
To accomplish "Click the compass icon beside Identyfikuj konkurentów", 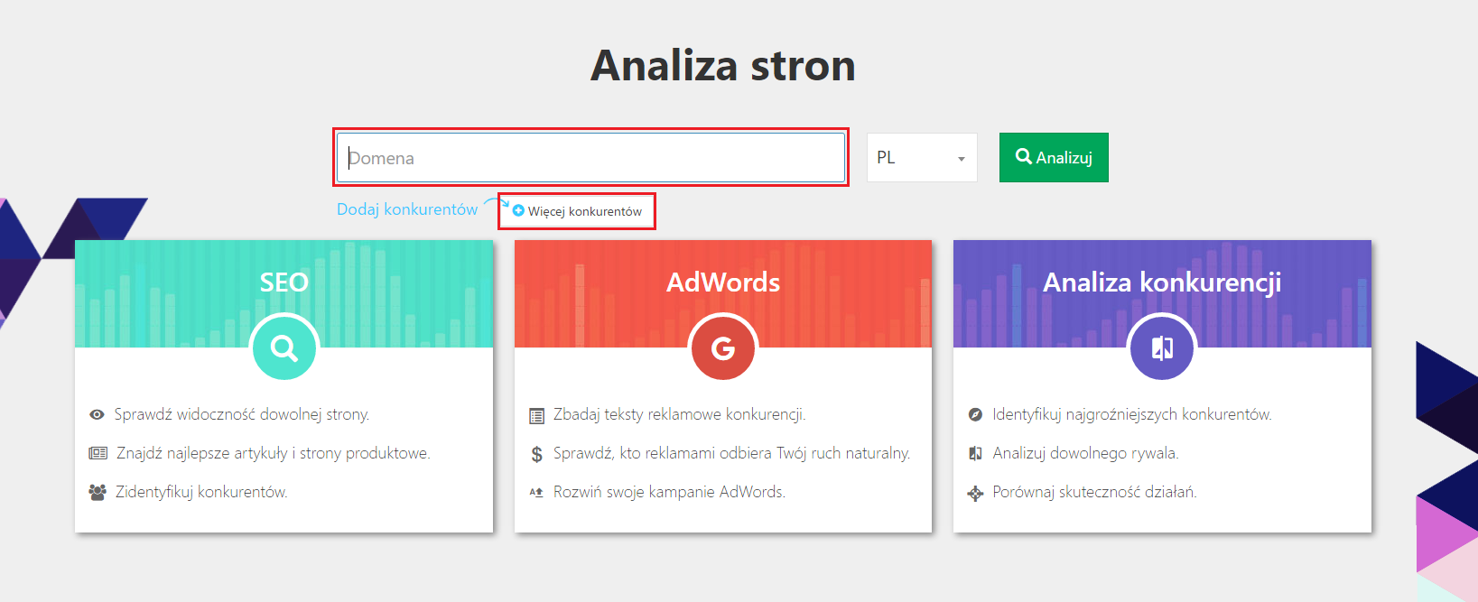I will 975,415.
